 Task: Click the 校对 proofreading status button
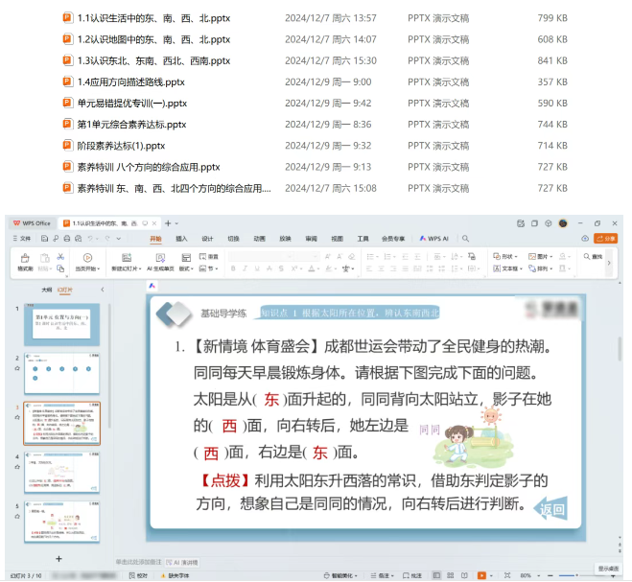138,575
